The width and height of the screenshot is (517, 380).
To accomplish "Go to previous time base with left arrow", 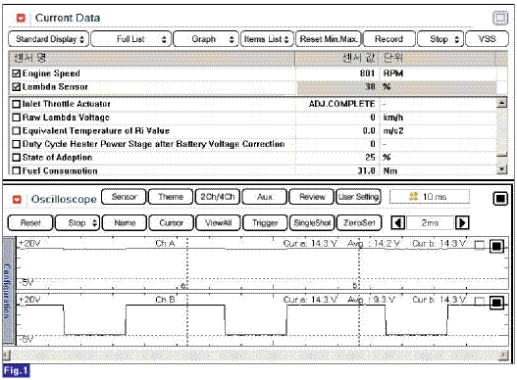I will click(398, 223).
